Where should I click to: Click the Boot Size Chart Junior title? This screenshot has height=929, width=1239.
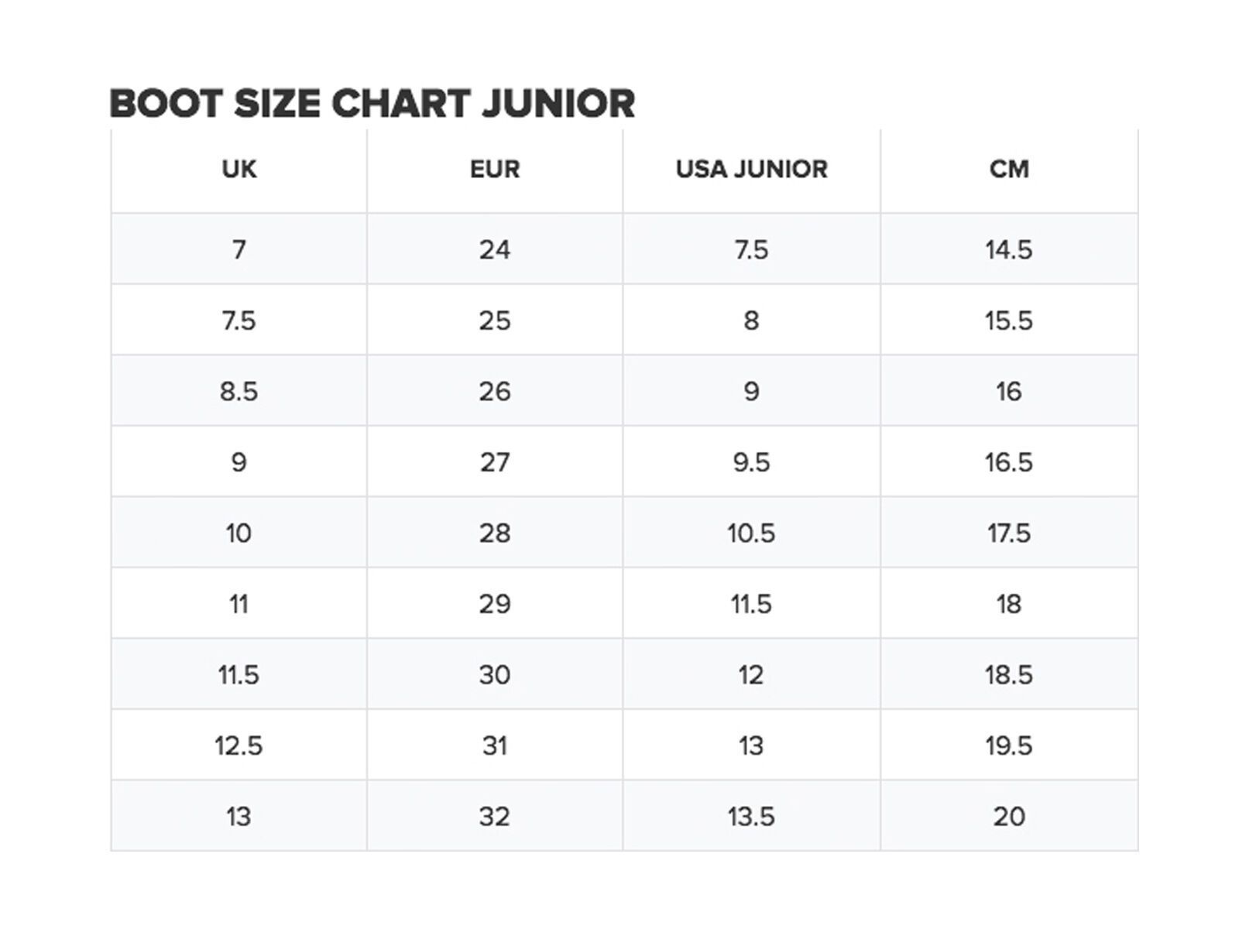click(372, 104)
